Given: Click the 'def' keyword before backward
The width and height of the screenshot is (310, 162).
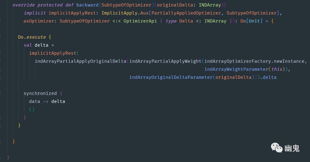Looking at the screenshot, I should click(x=70, y=5).
